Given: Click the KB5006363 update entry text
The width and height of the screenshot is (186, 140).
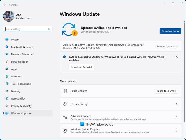Looking at the screenshot, I should click(x=103, y=46).
